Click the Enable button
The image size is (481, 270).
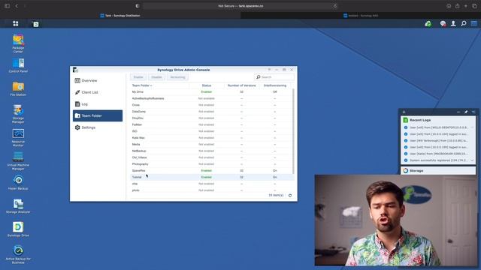(138, 77)
